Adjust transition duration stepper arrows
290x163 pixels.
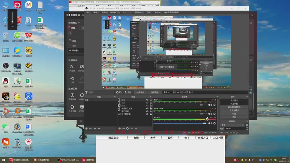pyautogui.click(x=247, y=129)
